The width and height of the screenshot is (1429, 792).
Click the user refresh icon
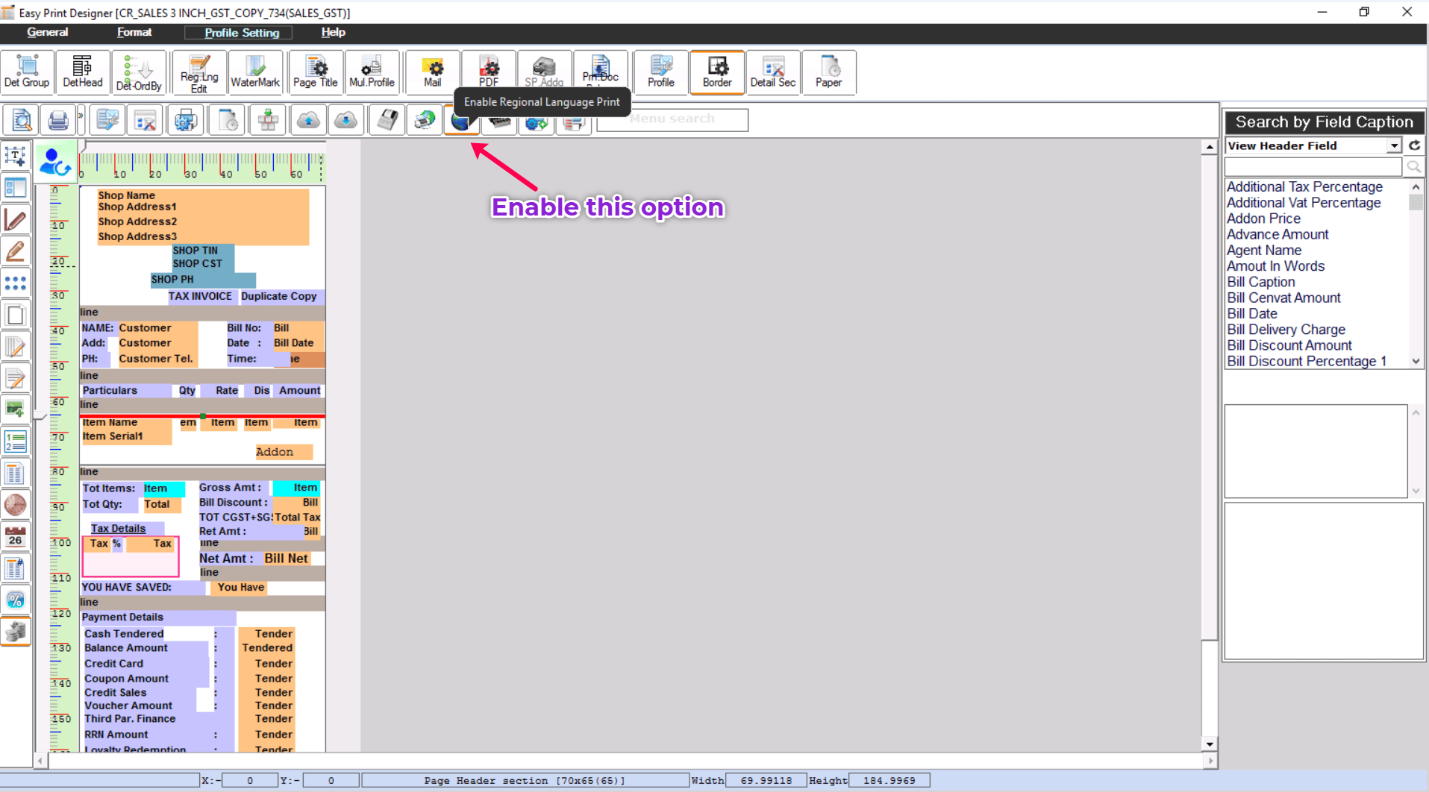point(55,161)
